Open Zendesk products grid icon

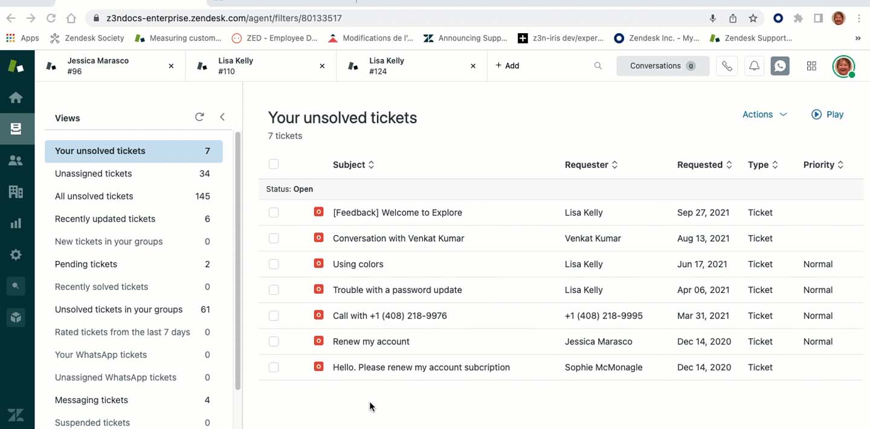[811, 66]
